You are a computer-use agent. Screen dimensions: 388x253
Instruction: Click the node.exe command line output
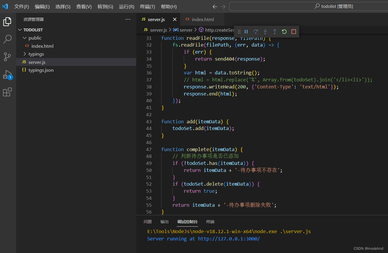pyautogui.click(x=229, y=231)
